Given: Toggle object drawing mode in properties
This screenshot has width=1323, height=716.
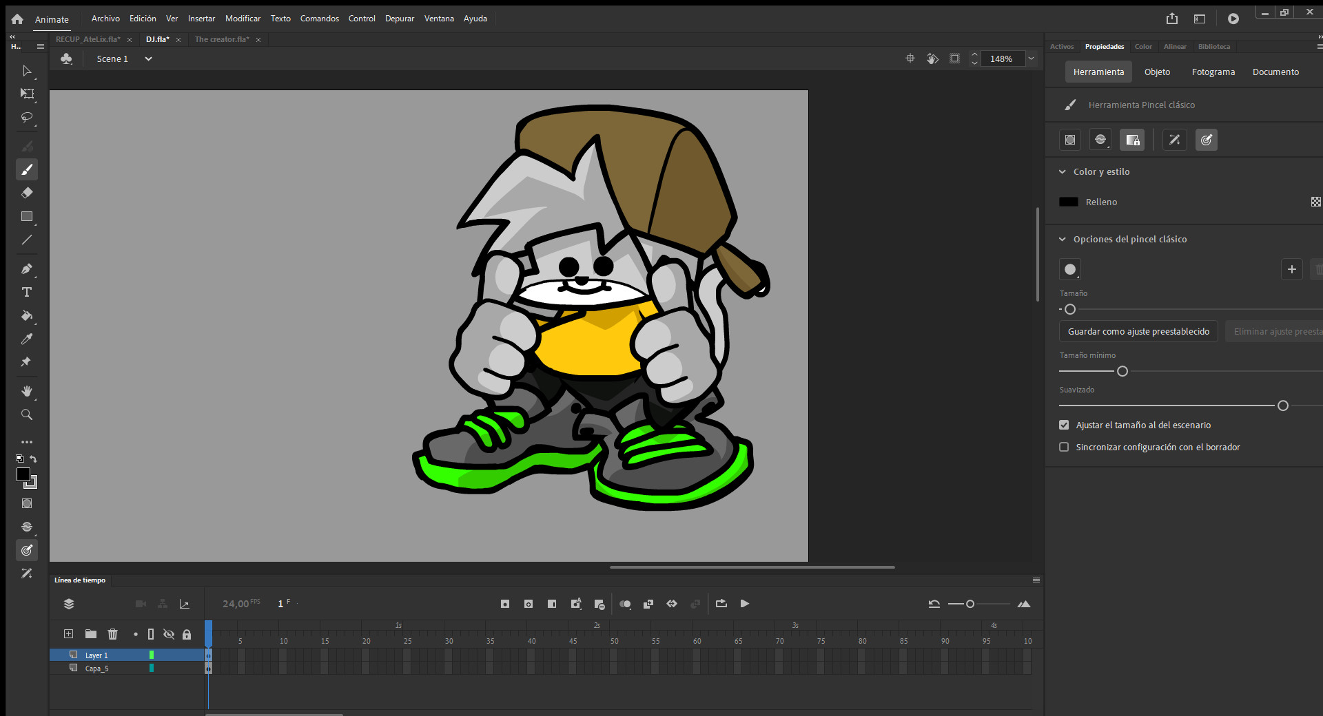Looking at the screenshot, I should [1070, 140].
